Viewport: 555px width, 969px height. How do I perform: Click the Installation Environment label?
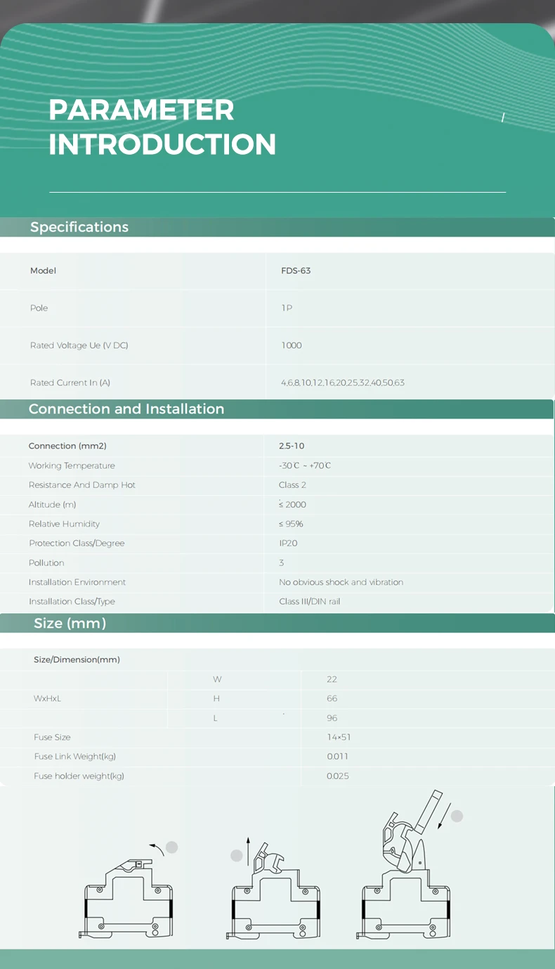[x=77, y=582]
